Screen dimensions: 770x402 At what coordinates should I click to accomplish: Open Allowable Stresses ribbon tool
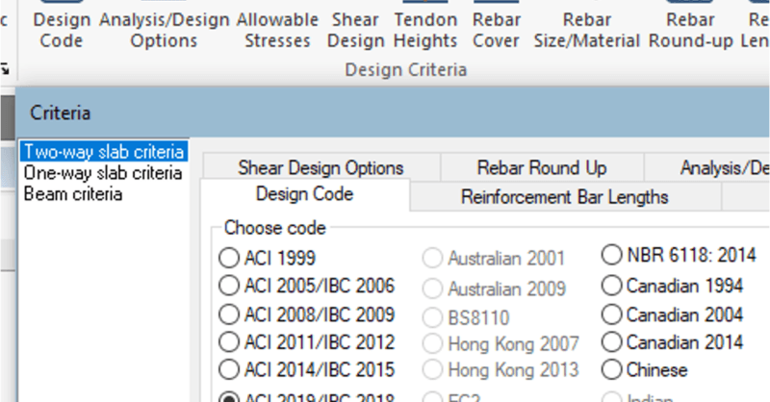coord(277,29)
